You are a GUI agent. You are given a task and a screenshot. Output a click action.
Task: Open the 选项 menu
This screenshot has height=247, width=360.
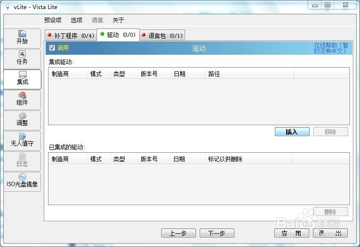(x=77, y=20)
